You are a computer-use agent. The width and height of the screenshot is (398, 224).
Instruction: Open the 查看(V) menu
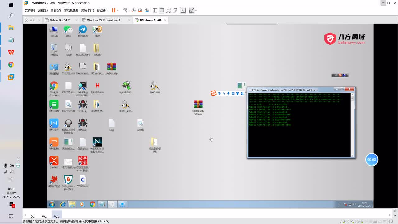tap(56, 10)
